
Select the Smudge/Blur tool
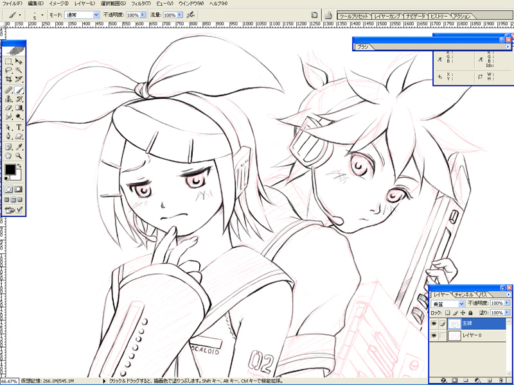(9, 116)
